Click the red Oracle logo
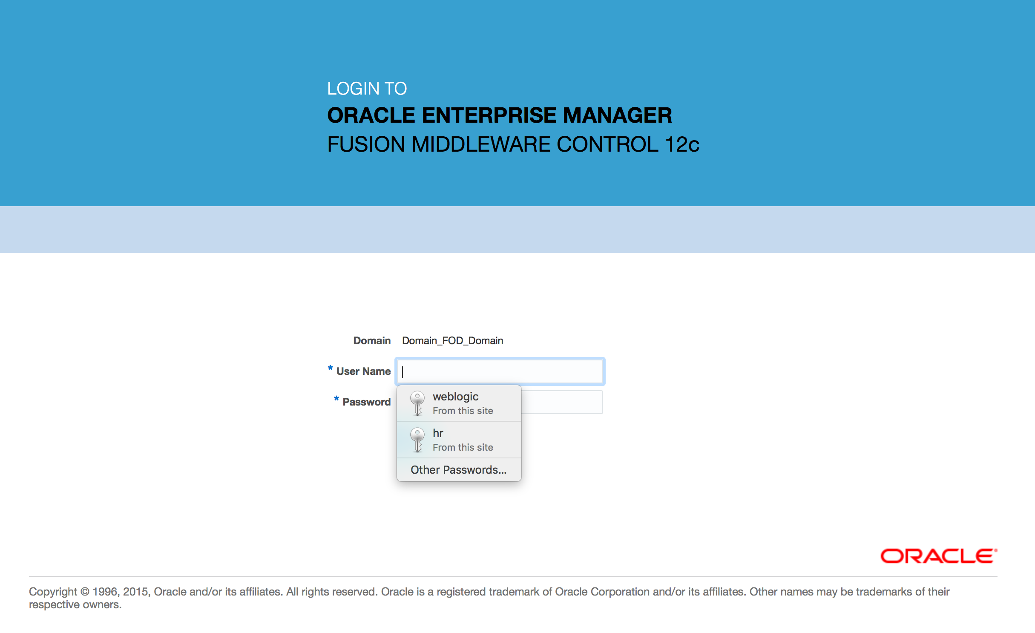The height and width of the screenshot is (633, 1035). (938, 556)
